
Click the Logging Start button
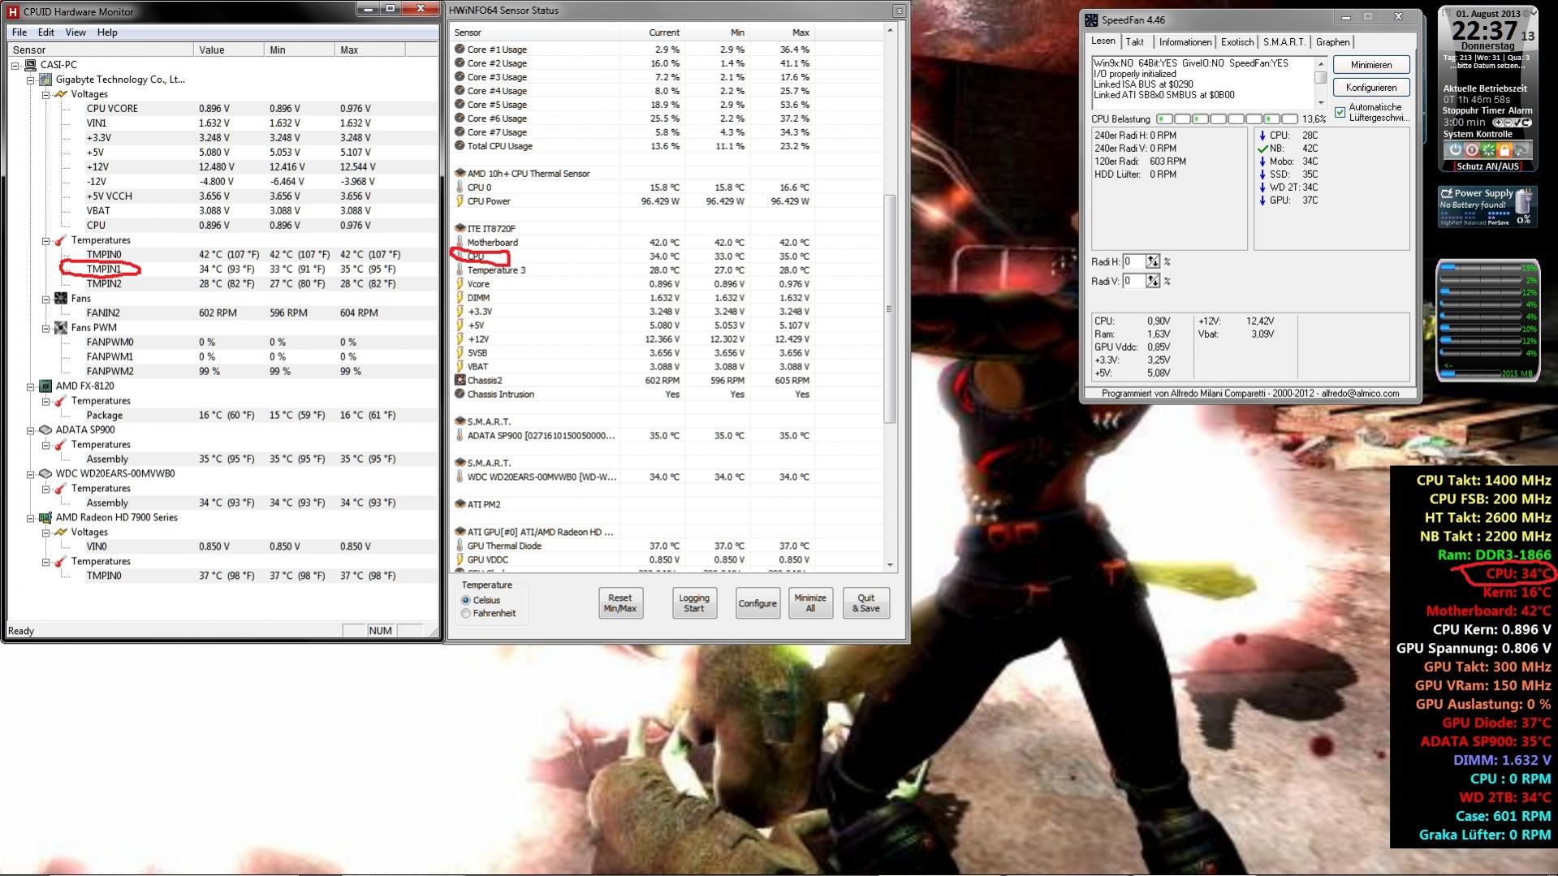(x=694, y=603)
